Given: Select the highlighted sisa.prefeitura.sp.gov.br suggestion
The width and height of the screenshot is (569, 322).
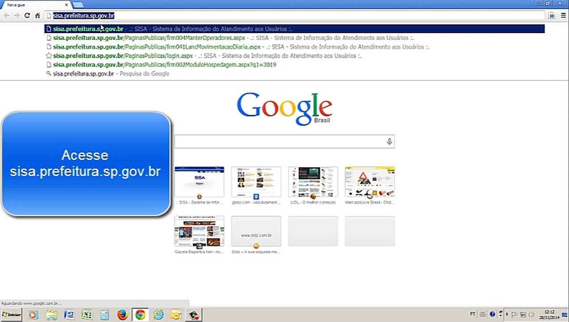Looking at the screenshot, I should (x=294, y=29).
